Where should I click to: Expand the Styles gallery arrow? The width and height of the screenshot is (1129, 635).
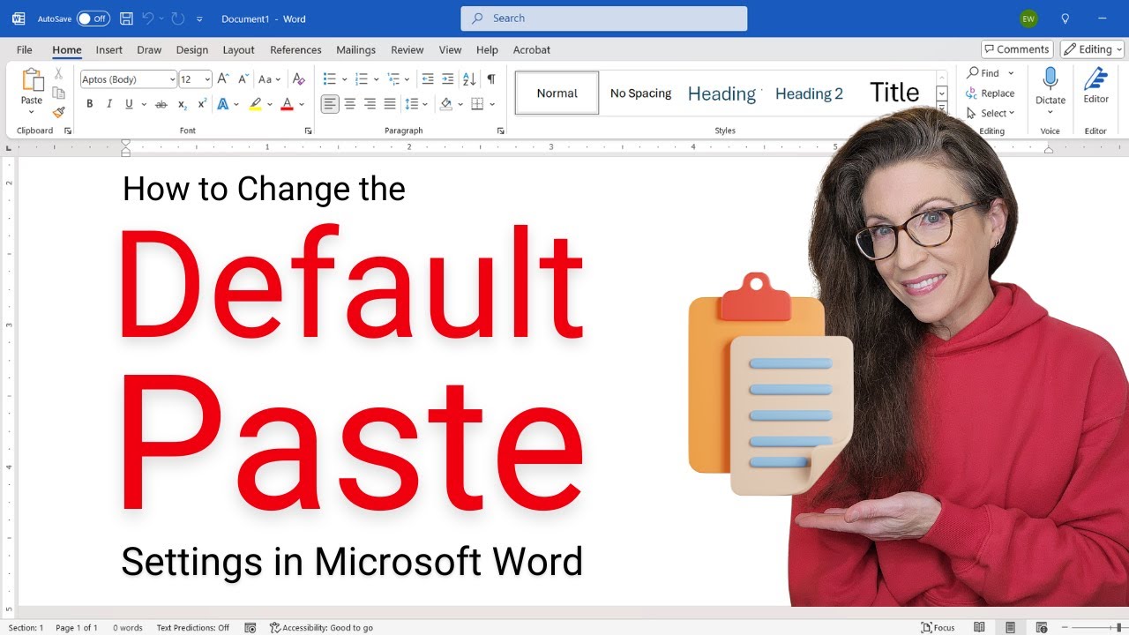[x=942, y=108]
